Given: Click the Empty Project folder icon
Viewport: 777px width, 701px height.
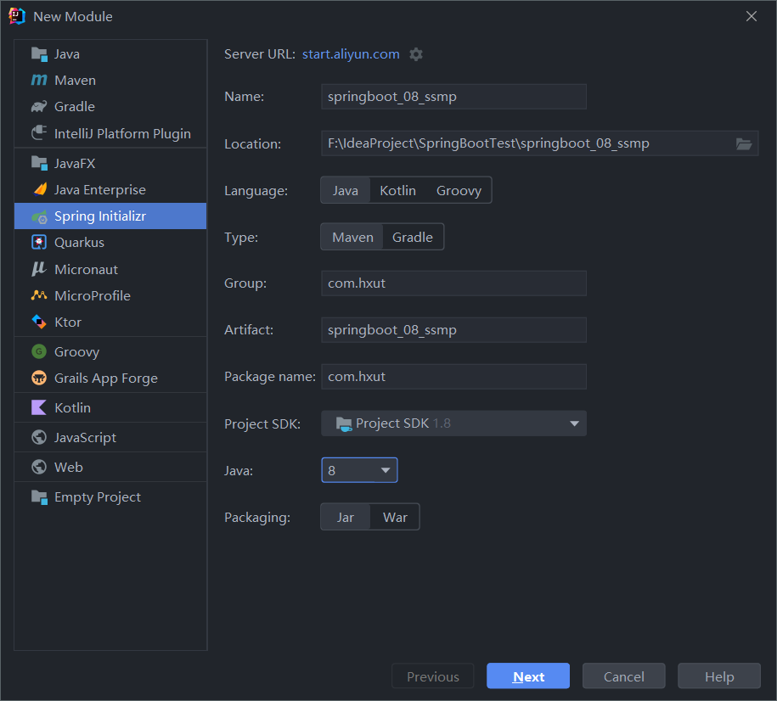Looking at the screenshot, I should (39, 496).
